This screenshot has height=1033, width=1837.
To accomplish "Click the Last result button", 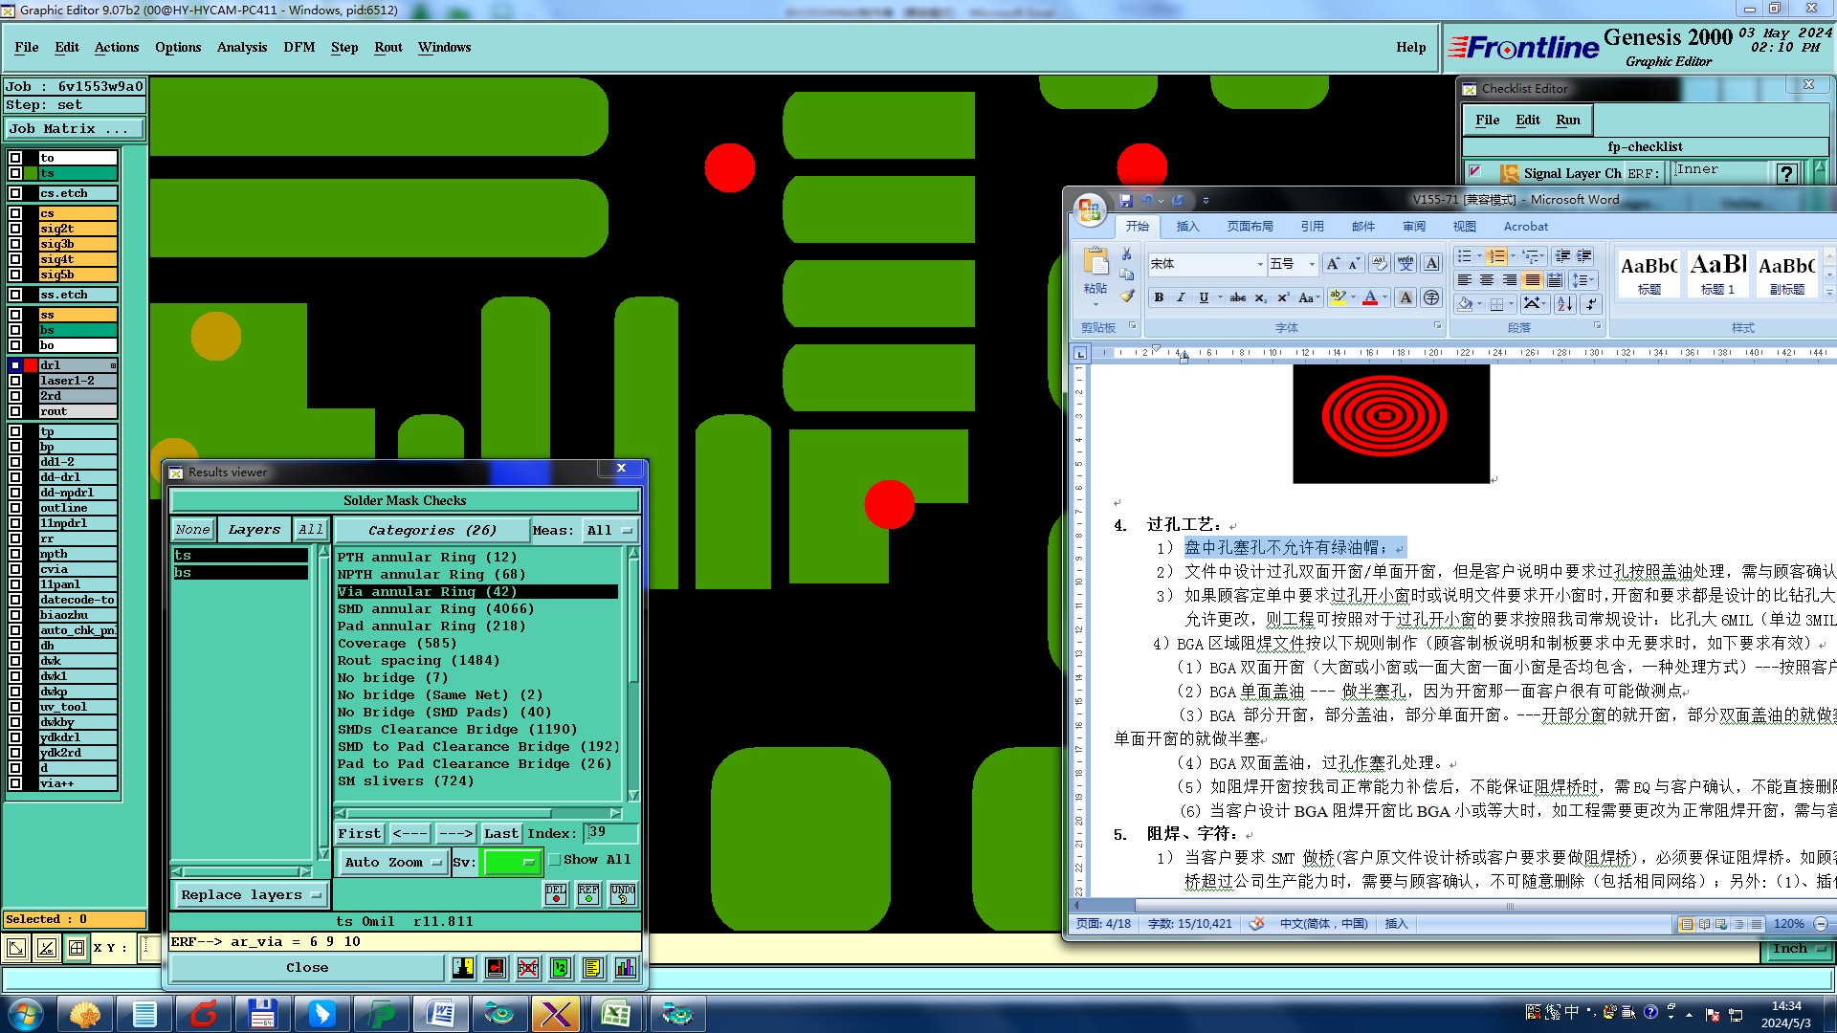I will [x=500, y=834].
